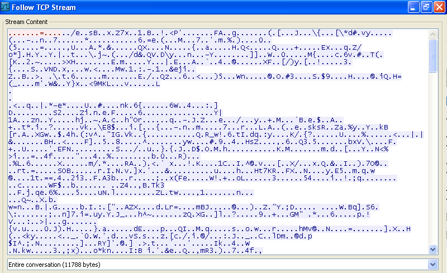447x273 pixels.
Task: Close the Follow TCP Stream window
Action: [x=439, y=7]
